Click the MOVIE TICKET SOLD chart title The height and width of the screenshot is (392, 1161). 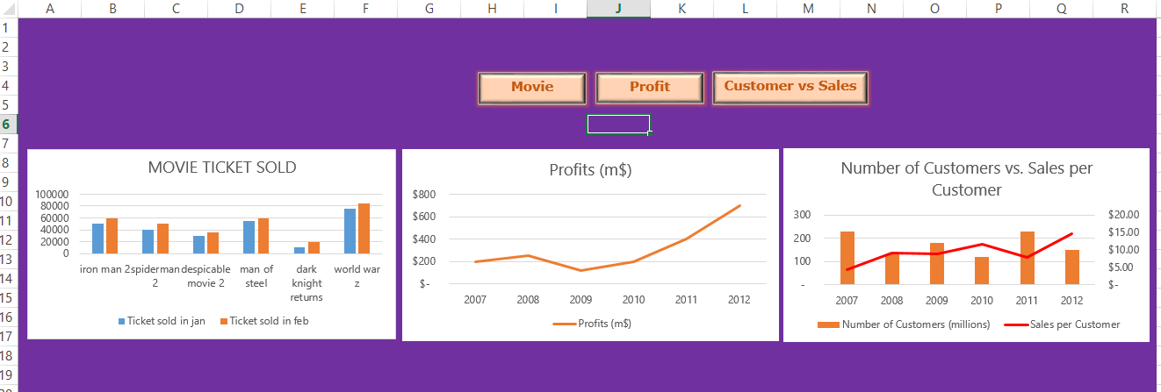coord(222,167)
